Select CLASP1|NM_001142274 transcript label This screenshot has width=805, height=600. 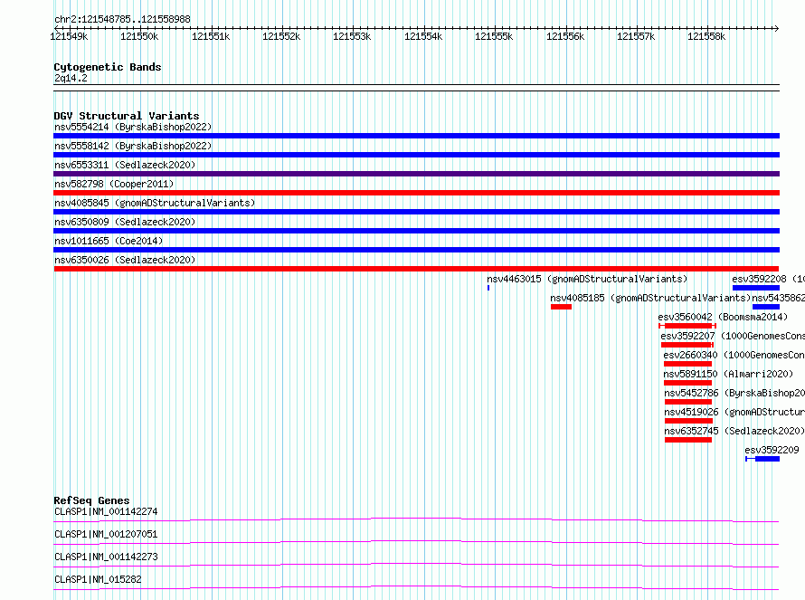106,511
